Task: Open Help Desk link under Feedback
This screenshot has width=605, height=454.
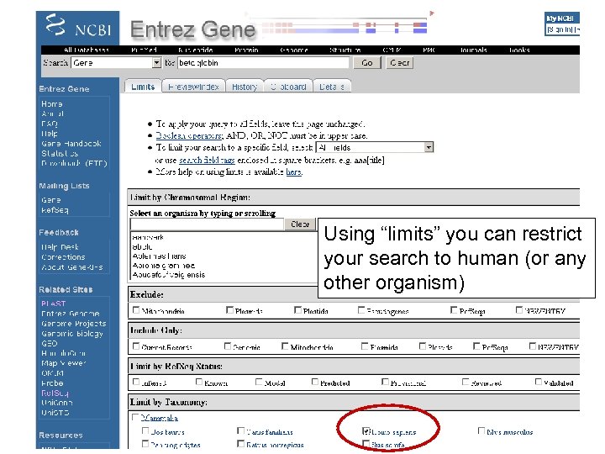Action: tap(60, 247)
